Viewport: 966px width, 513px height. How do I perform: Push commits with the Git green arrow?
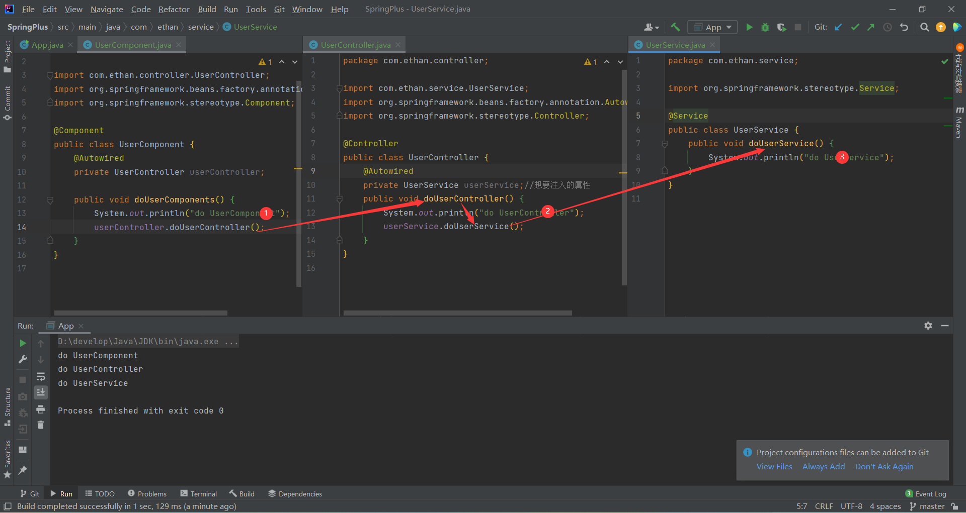click(871, 27)
